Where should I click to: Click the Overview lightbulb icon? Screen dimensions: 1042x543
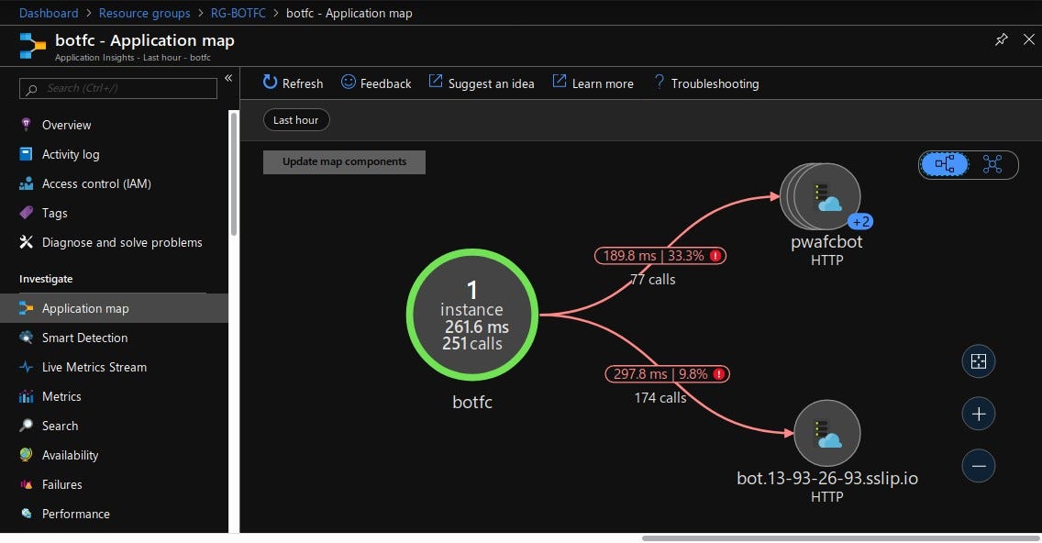(x=26, y=125)
